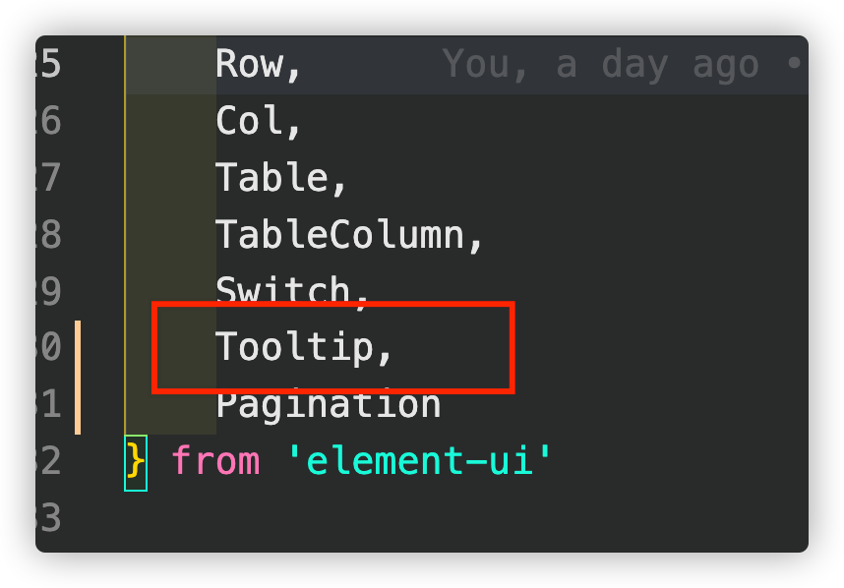Click the indent guide left of Table
The image size is (844, 588).
click(126, 178)
